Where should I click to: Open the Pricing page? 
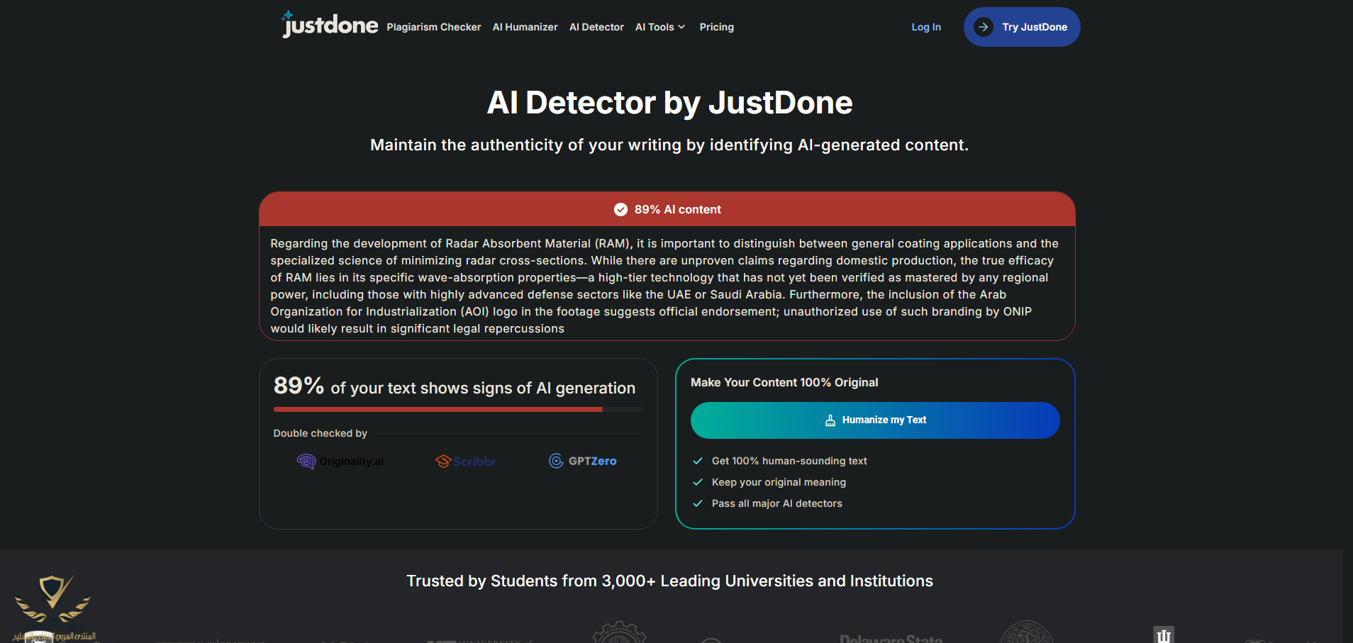point(716,27)
